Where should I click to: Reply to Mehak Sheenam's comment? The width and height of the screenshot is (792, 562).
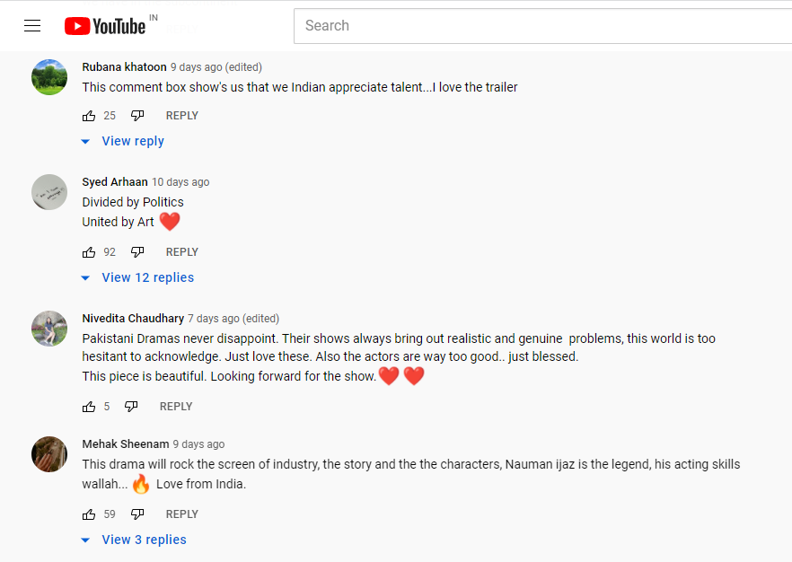click(x=182, y=514)
